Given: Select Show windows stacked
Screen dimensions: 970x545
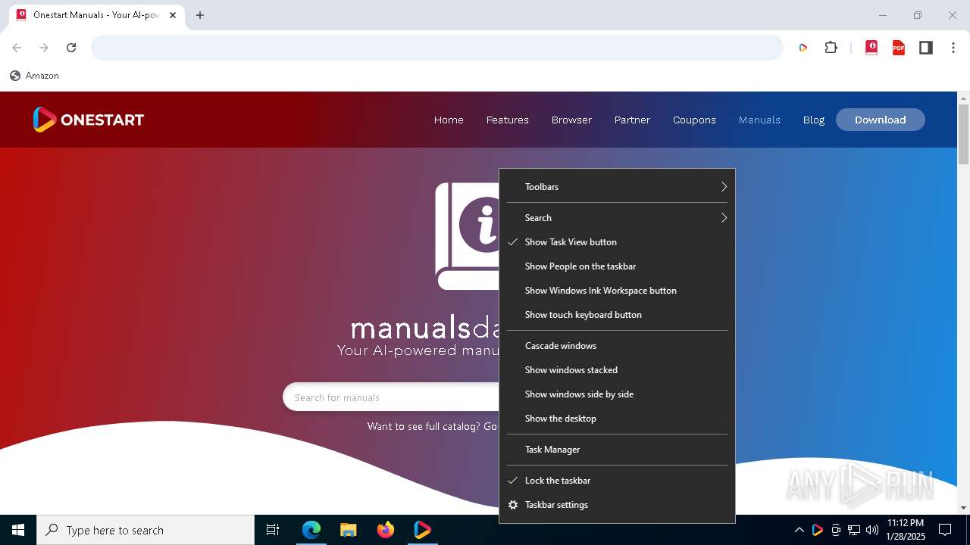Looking at the screenshot, I should coord(617,370).
